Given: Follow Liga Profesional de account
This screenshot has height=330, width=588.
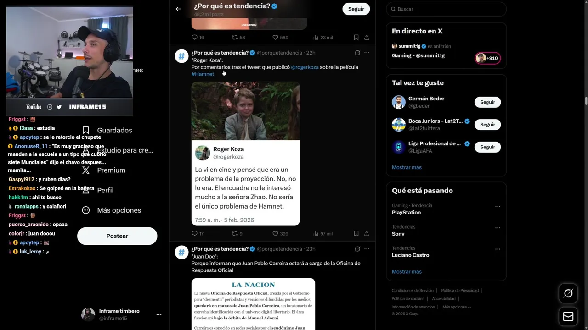Looking at the screenshot, I should pos(487,147).
